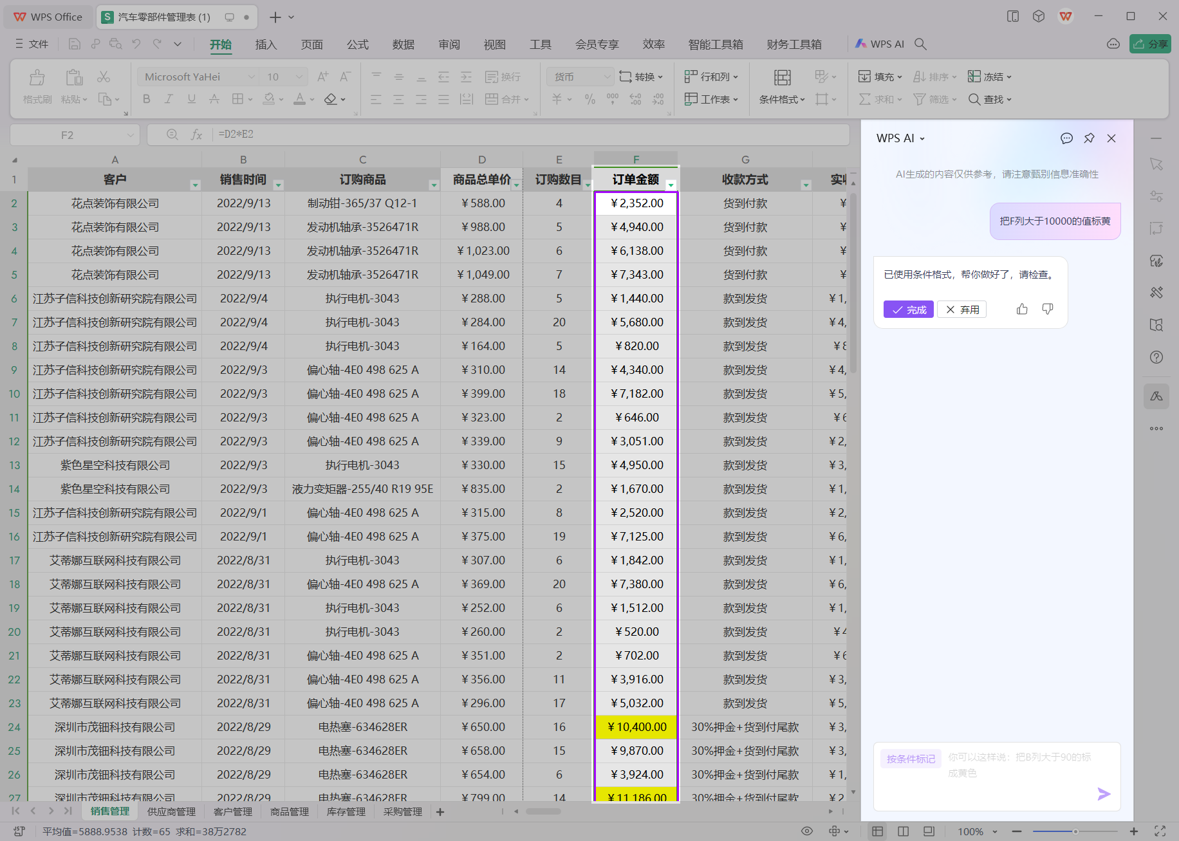Open the font name dropdown Microsoft YaHei

[x=198, y=77]
